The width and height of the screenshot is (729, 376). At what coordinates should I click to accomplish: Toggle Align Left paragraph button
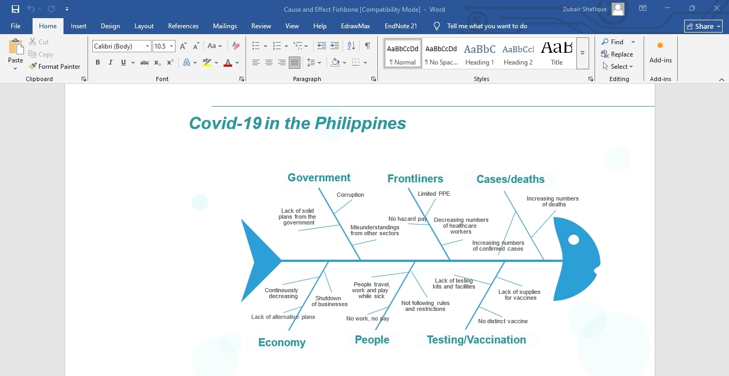(x=256, y=62)
